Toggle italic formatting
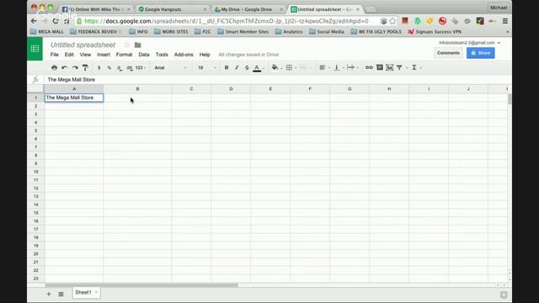 237,67
